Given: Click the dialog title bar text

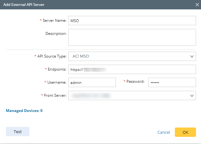Looking at the screenshot, I should point(24,4).
